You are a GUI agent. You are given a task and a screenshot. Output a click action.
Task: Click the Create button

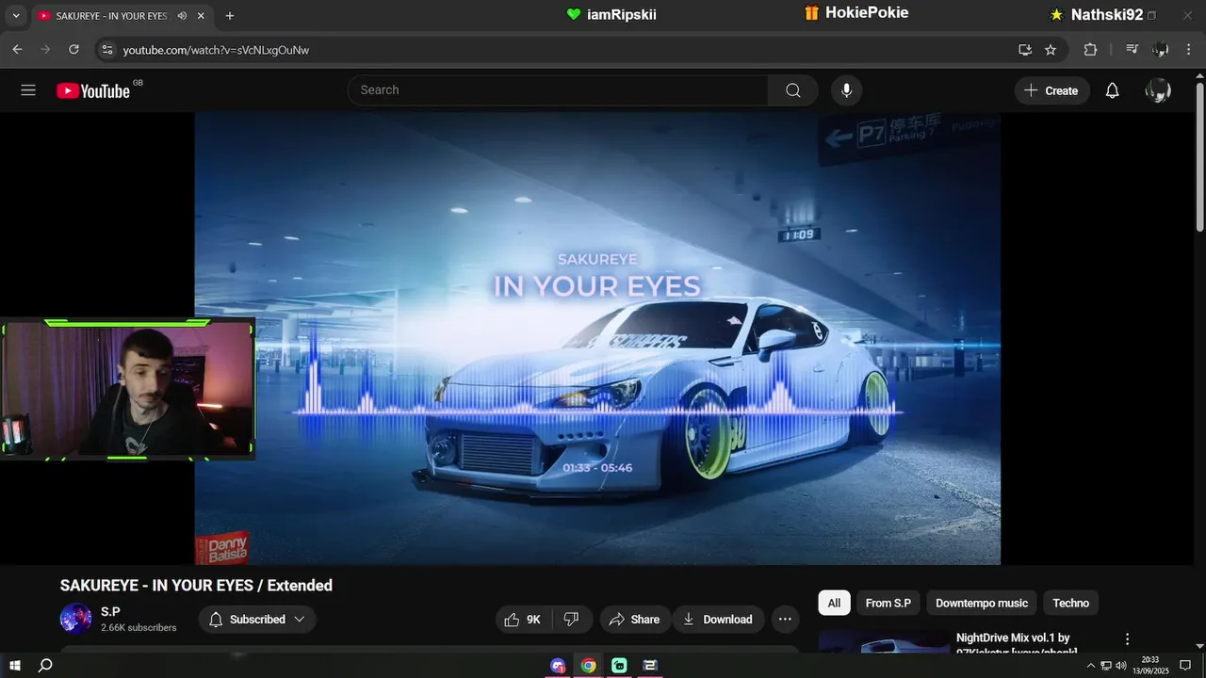click(x=1051, y=90)
